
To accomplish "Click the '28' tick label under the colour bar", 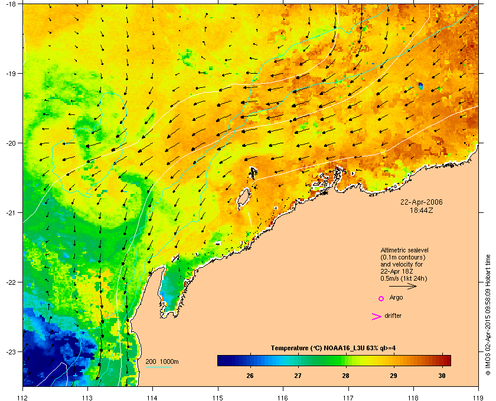I will 346,376.
